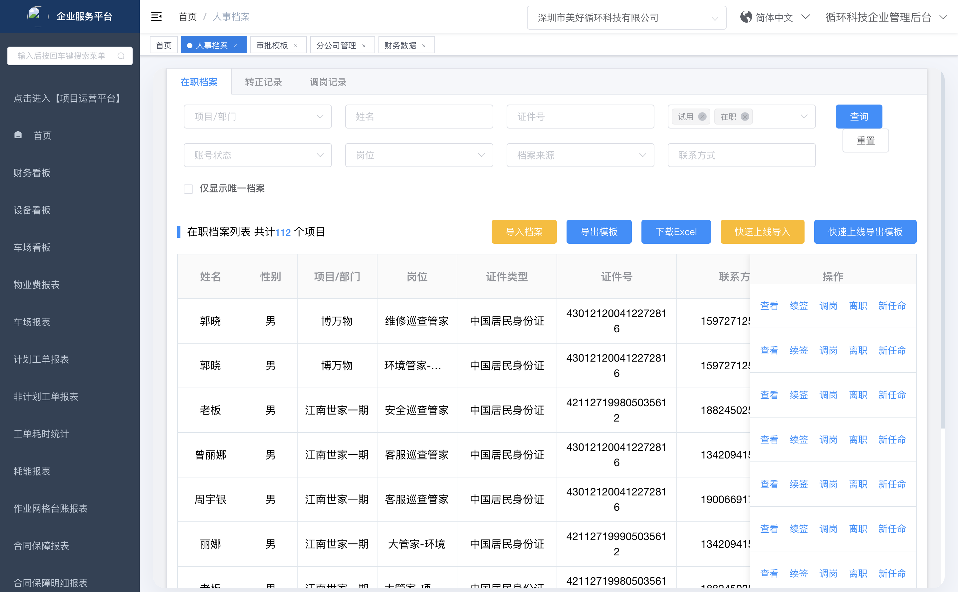Open the 项目/部门 dropdown
958x592 pixels.
(x=258, y=116)
